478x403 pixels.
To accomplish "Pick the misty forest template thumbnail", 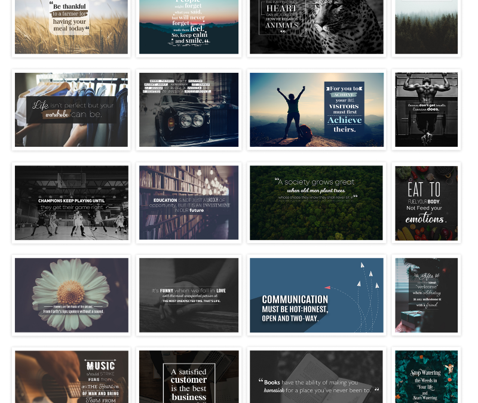I will pyautogui.click(x=426, y=27).
